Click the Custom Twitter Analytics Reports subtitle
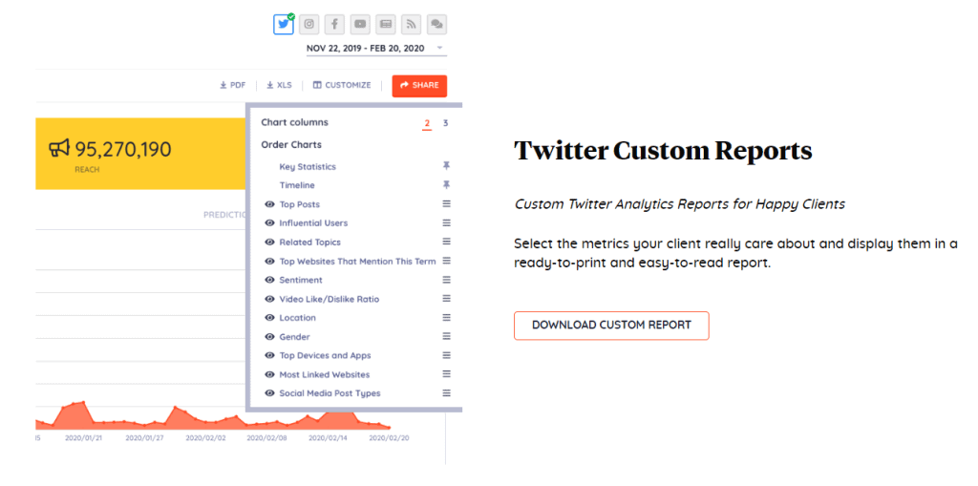 (x=680, y=204)
